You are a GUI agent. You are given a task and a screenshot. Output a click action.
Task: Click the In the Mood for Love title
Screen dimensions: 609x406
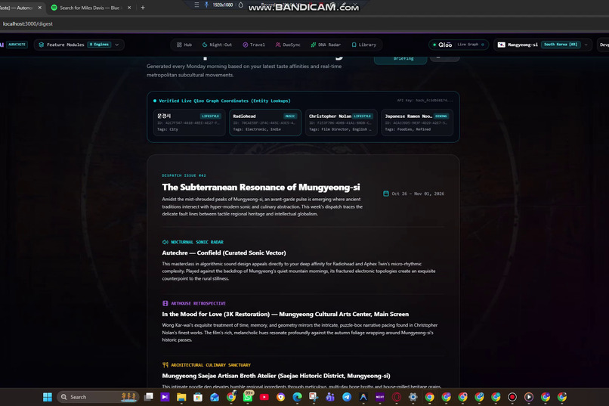[286, 315]
